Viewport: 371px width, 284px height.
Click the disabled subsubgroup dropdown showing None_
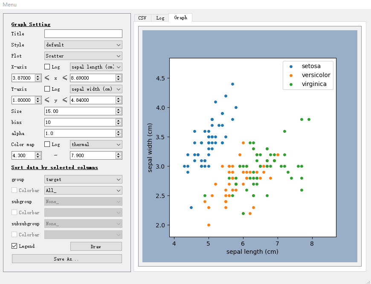[x=83, y=224]
